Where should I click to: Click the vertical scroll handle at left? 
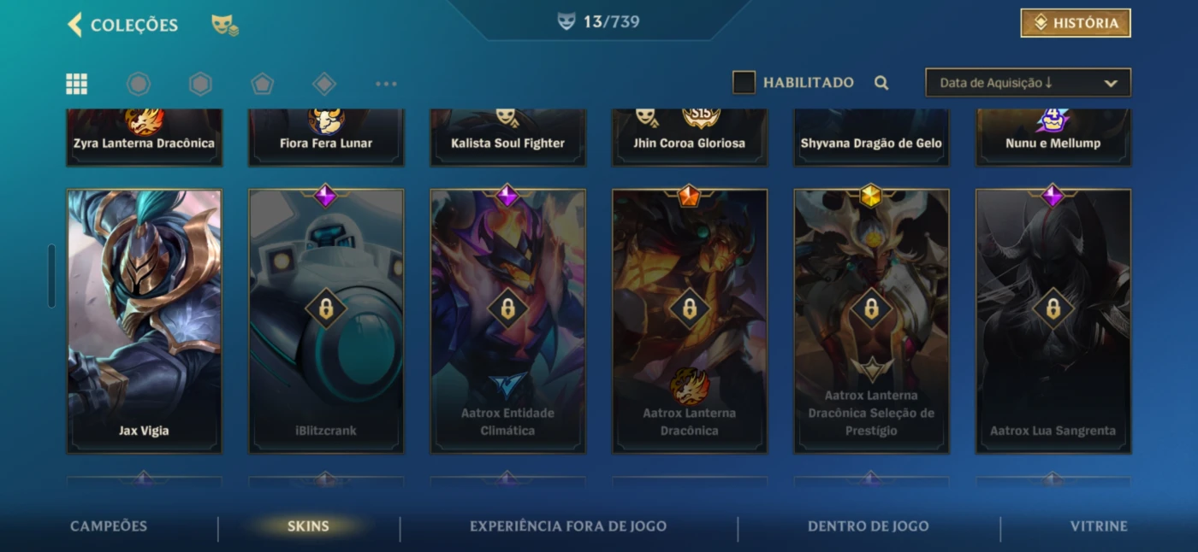pos(51,276)
